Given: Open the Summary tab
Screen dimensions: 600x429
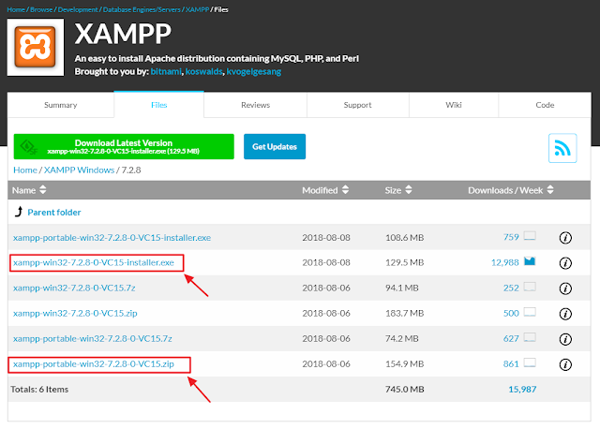Looking at the screenshot, I should [x=60, y=105].
